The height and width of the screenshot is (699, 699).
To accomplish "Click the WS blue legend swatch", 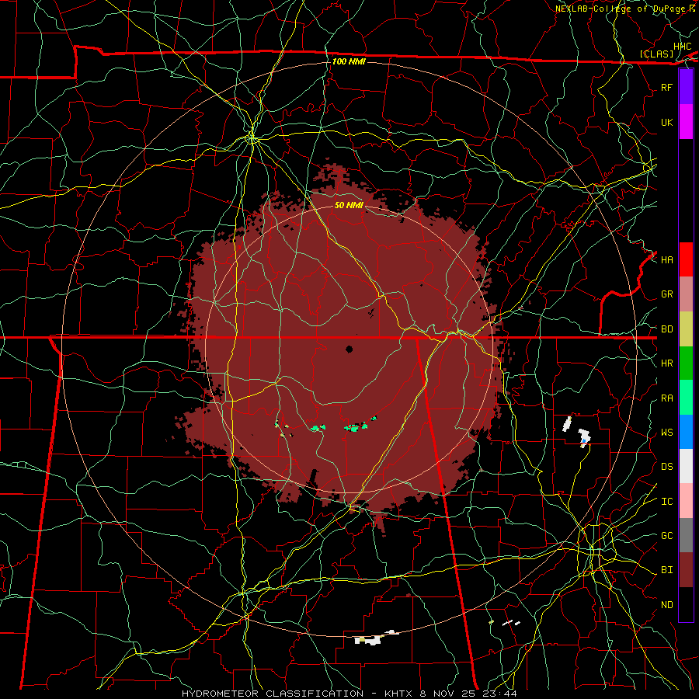I will [686, 432].
